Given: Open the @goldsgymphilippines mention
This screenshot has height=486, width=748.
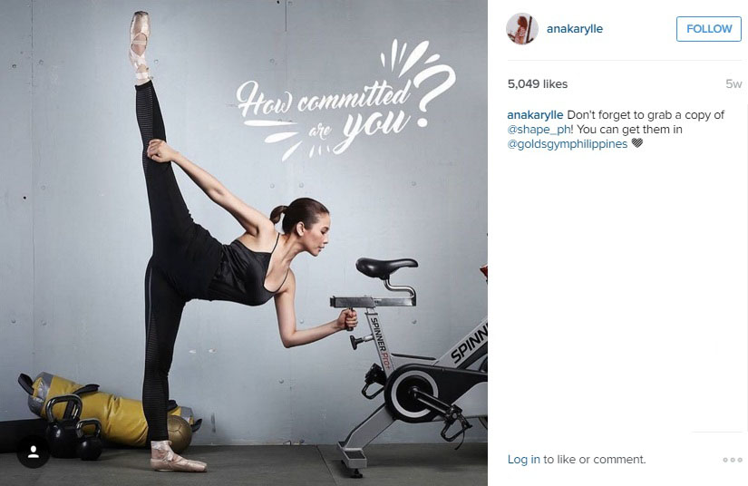Looking at the screenshot, I should [568, 143].
